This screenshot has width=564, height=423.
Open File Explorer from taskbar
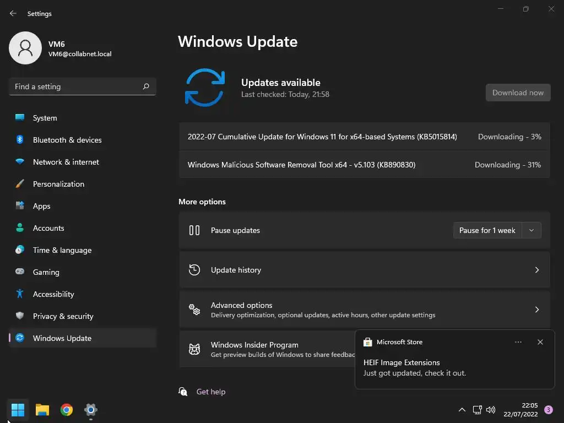tap(42, 410)
